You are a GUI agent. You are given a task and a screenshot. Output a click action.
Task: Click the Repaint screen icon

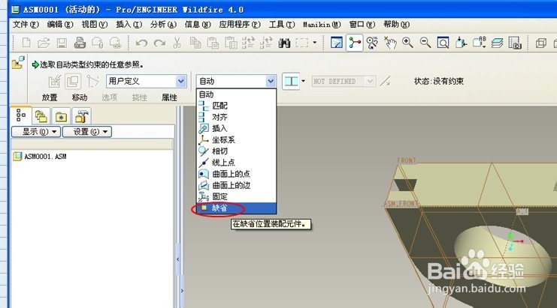(x=336, y=43)
